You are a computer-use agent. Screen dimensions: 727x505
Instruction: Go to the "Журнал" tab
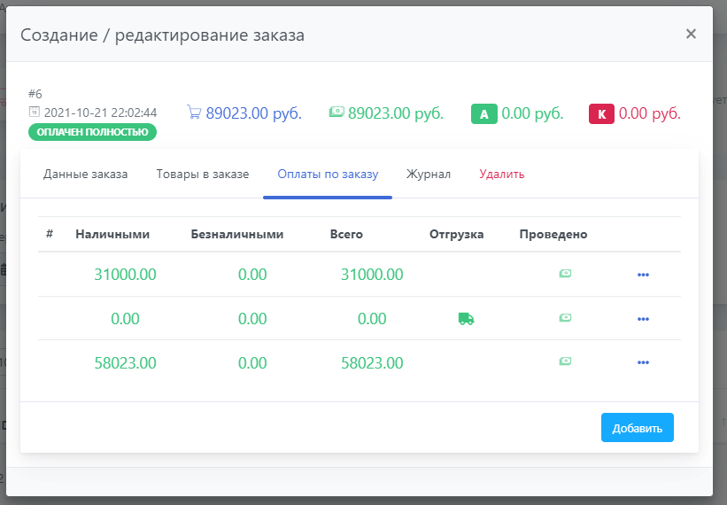click(x=429, y=175)
